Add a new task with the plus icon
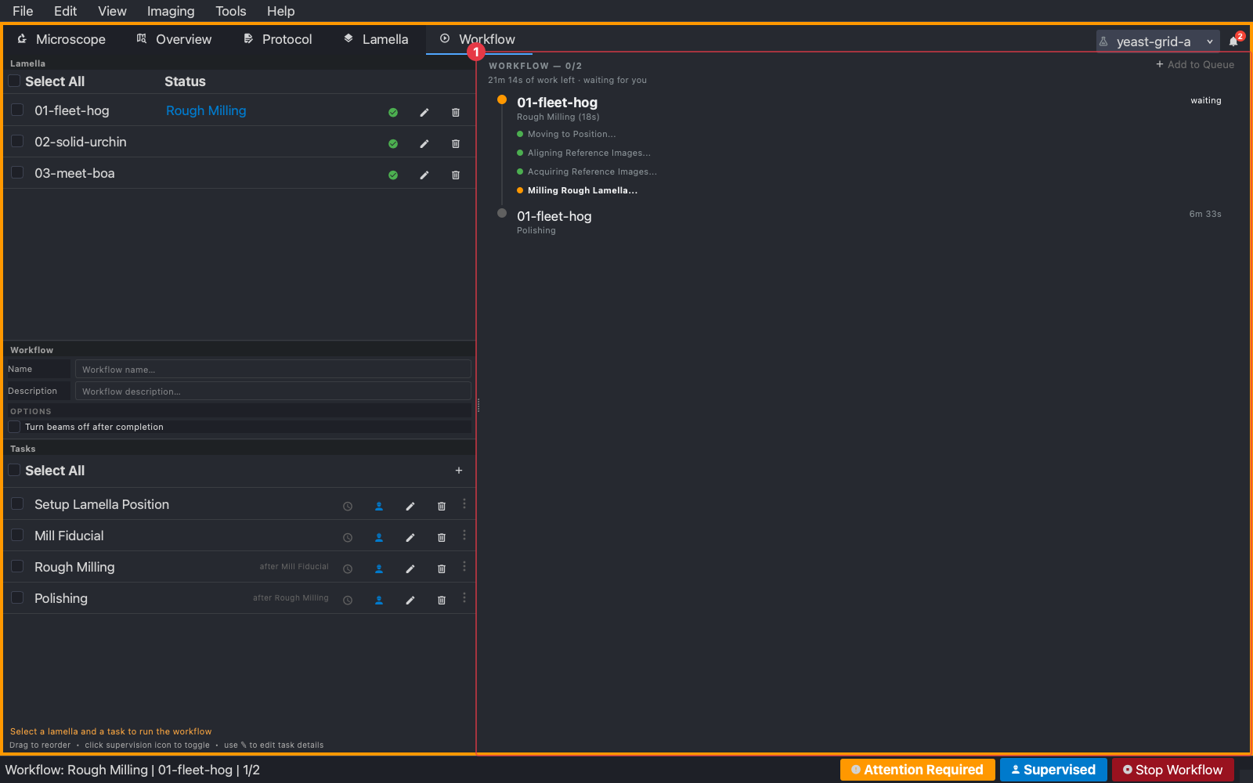The image size is (1253, 783). (x=459, y=471)
